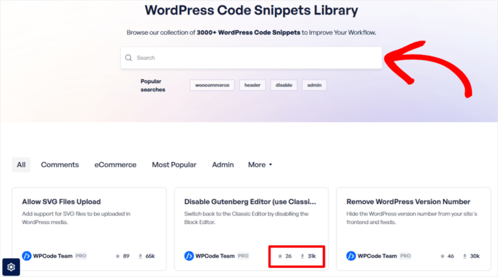The width and height of the screenshot is (498, 277).
Task: Click WPCode logo on Disable Gutenberg card
Action: (189, 256)
